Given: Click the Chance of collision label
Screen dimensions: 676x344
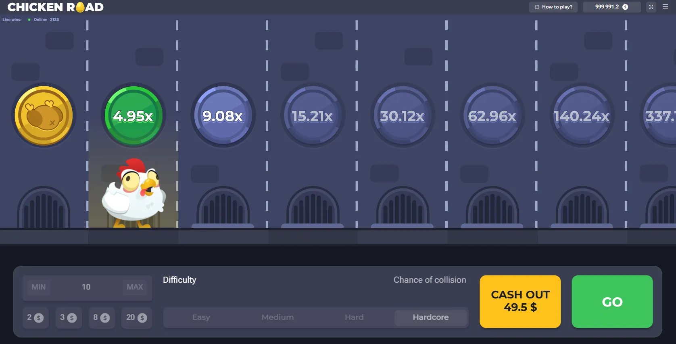Looking at the screenshot, I should click(x=430, y=280).
